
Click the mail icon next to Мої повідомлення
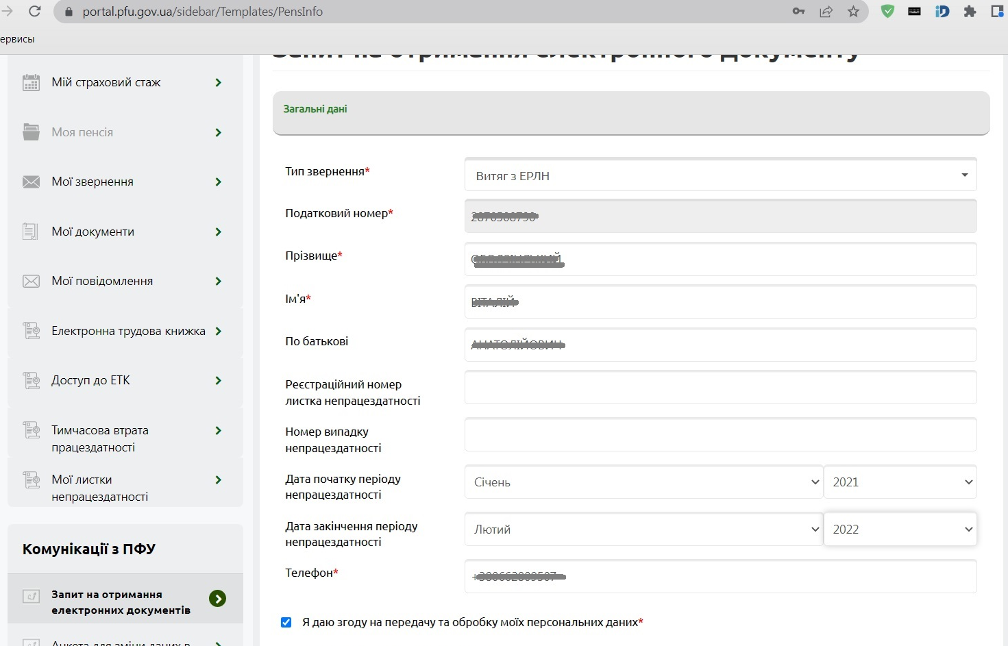[31, 281]
